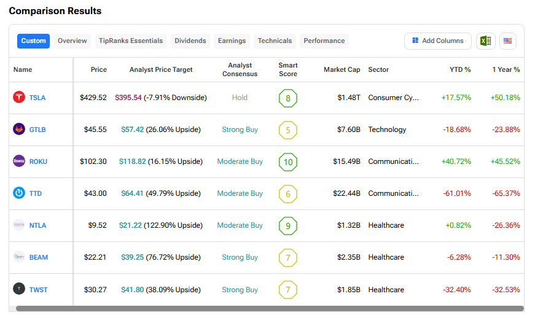Click TSLA Smart Score 8 badge
Image resolution: width=535 pixels, height=318 pixels.
pos(287,98)
